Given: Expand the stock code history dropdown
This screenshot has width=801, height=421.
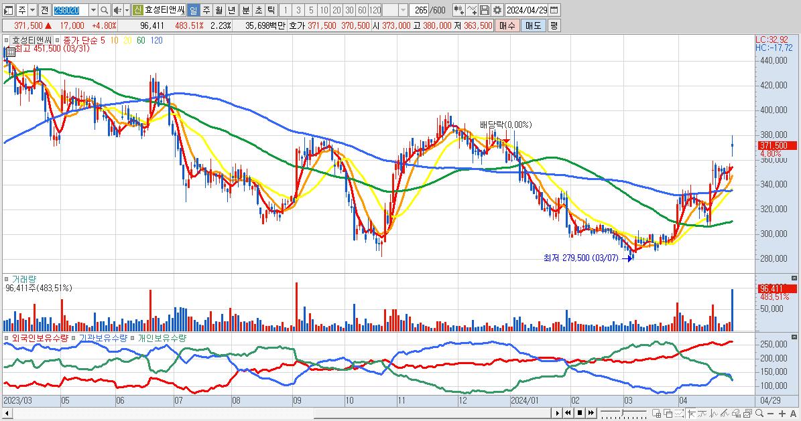Looking at the screenshot, I should click(93, 9).
